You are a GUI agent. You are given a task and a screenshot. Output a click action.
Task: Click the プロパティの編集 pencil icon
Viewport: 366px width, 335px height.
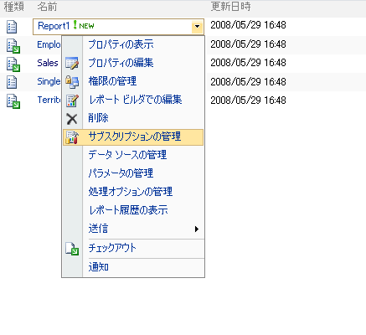pos(72,63)
